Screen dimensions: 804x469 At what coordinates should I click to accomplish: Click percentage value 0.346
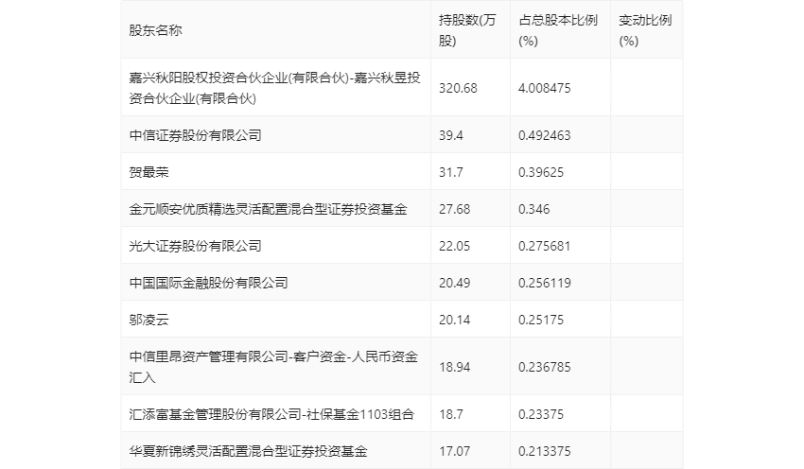tap(533, 209)
